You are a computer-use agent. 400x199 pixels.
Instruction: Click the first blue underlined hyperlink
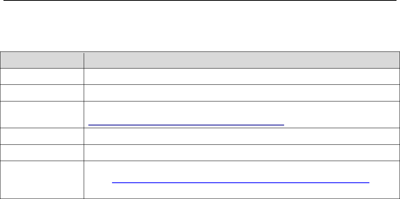(x=186, y=125)
